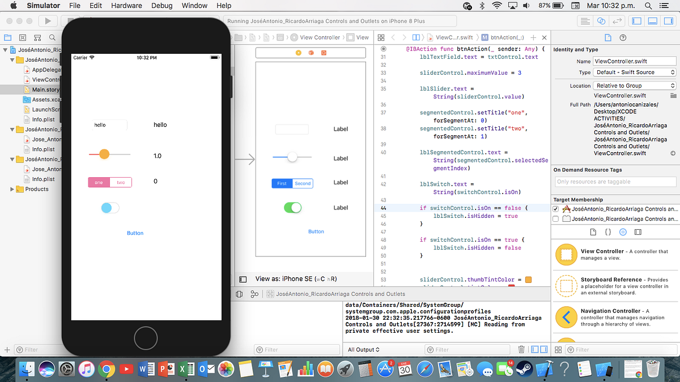680x382 pixels.
Task: Open the Simulator's home button
Action: pos(146,338)
